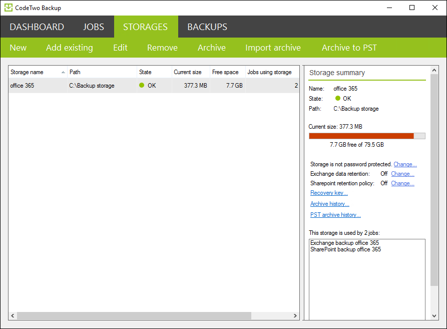Maximize the CodeTwo Backup window
The image size is (447, 329).
pos(412,8)
